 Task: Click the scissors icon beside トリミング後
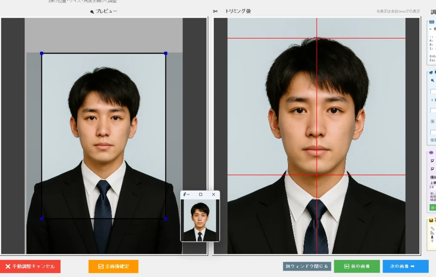pos(215,11)
